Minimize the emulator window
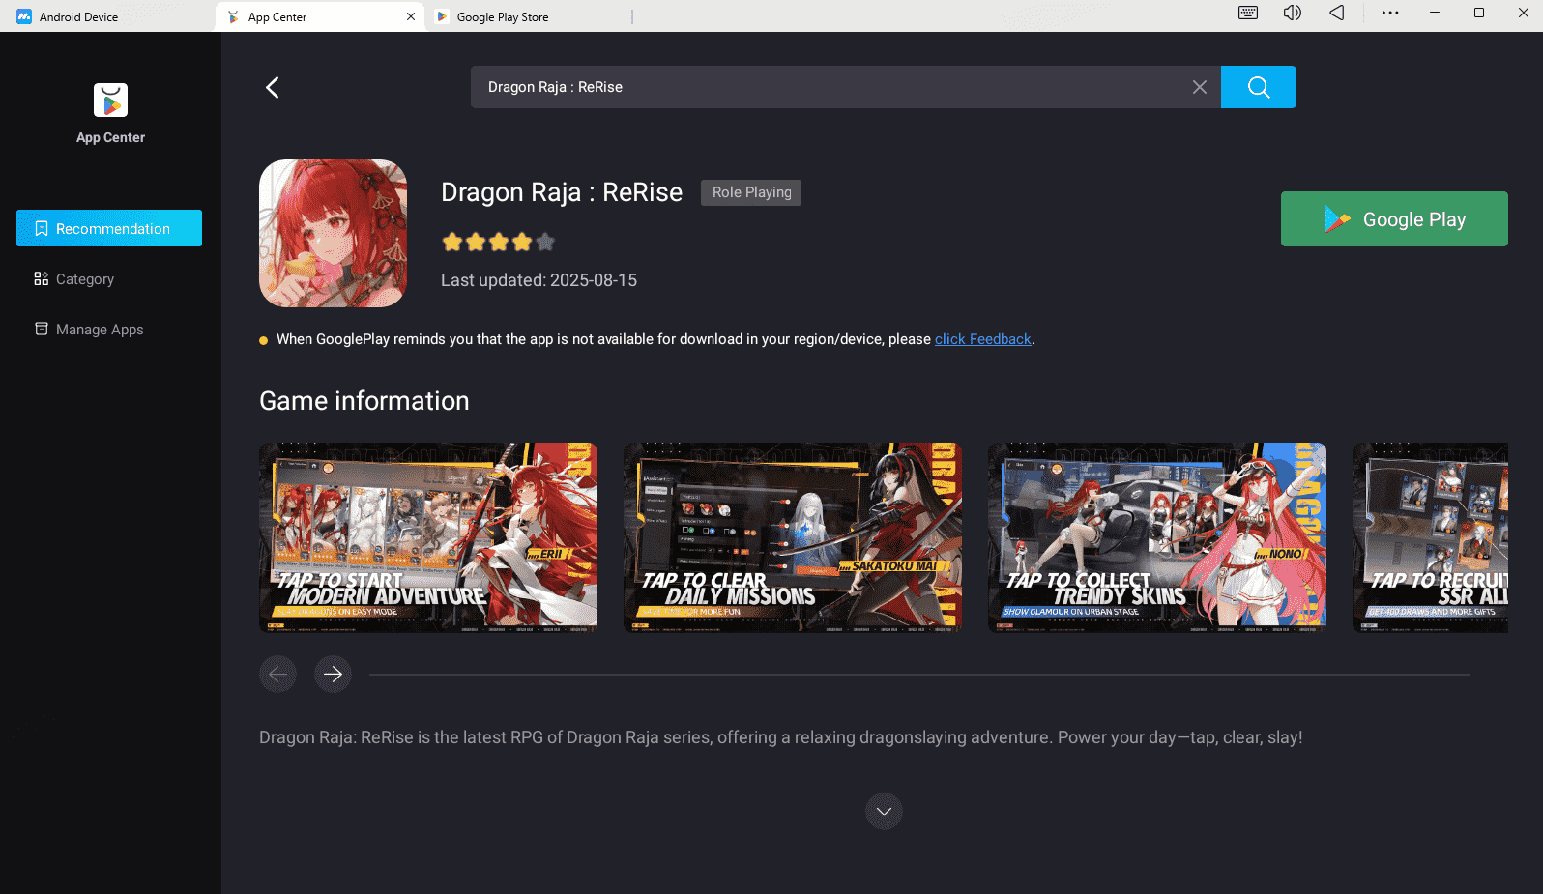Image resolution: width=1543 pixels, height=894 pixels. (1435, 13)
